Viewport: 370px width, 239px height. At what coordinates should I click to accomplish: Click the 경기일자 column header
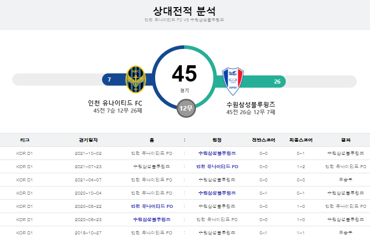click(88, 140)
